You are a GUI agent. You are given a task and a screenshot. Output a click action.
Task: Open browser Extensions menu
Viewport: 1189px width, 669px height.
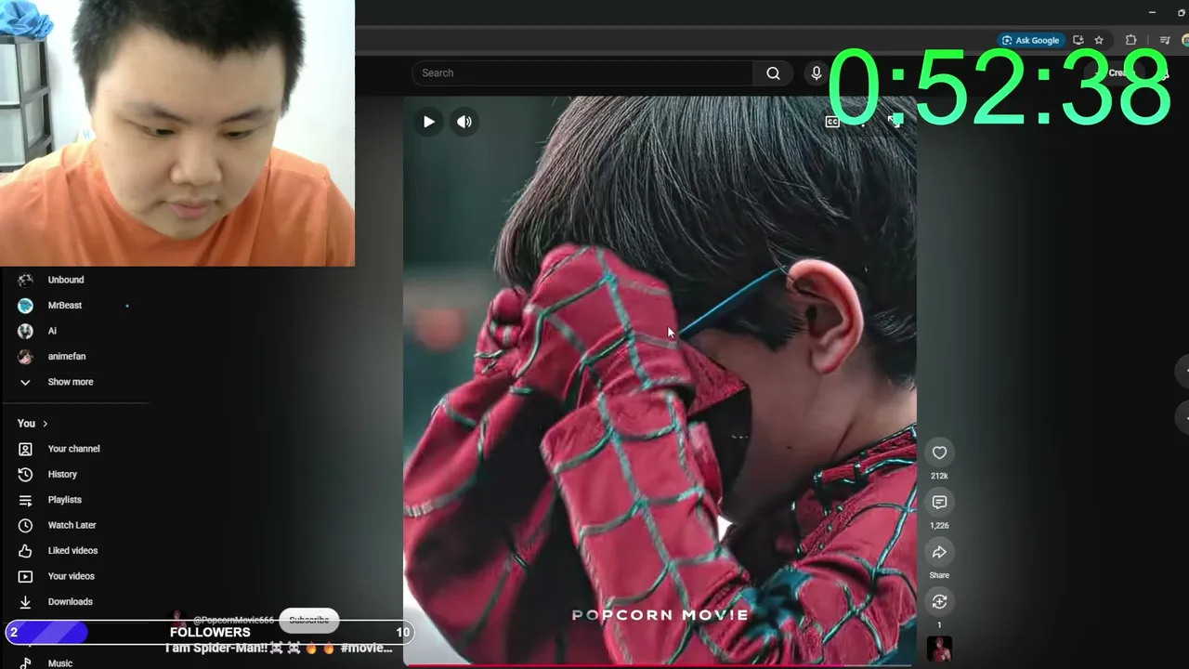point(1130,40)
